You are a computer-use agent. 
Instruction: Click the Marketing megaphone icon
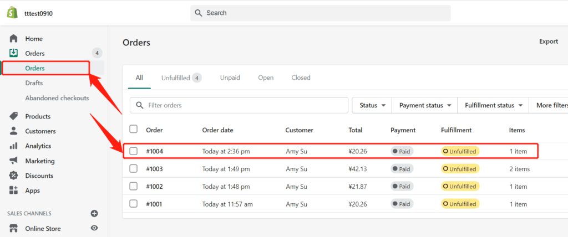pos(14,161)
